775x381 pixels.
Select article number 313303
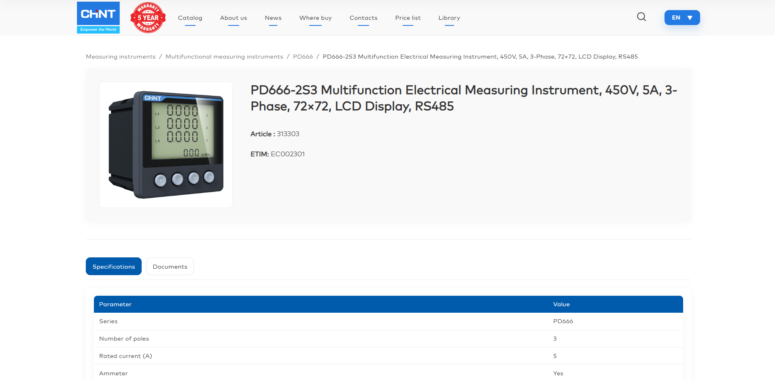(x=288, y=134)
